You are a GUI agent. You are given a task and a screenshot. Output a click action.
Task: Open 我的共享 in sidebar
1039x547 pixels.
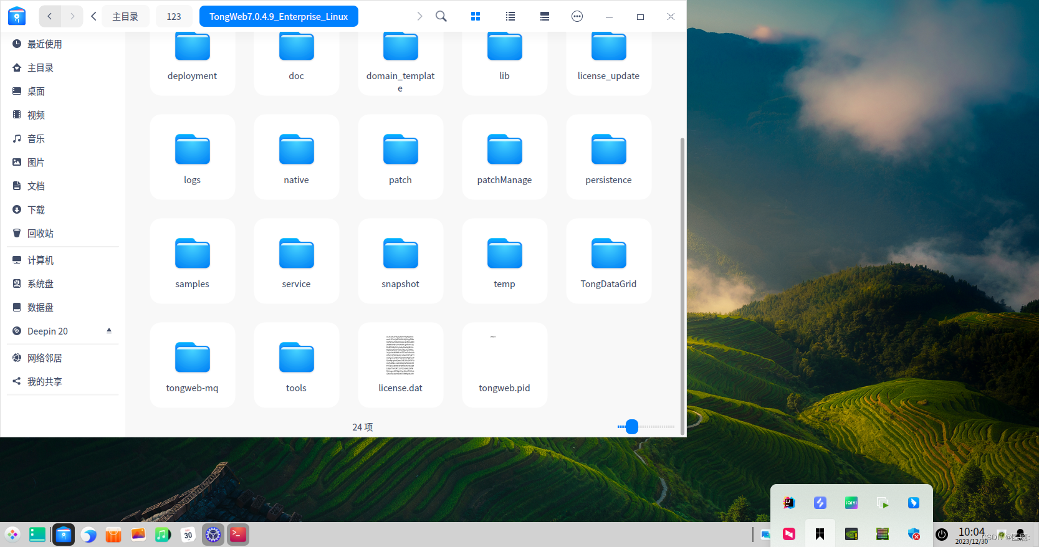[62, 381]
